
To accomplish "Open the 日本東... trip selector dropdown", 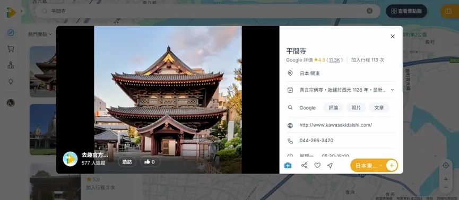I will [368, 166].
